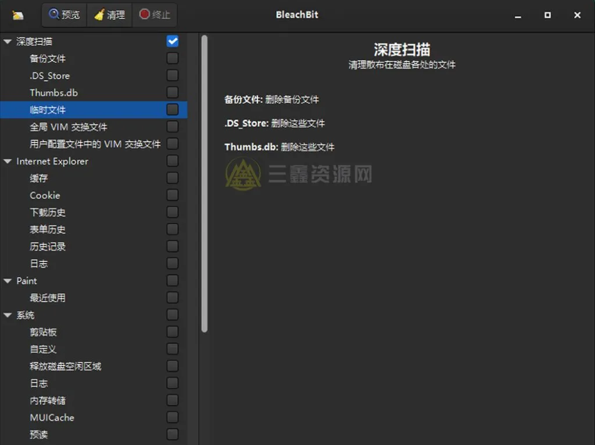
Task: Click the 终止 stop button
Action: point(155,15)
